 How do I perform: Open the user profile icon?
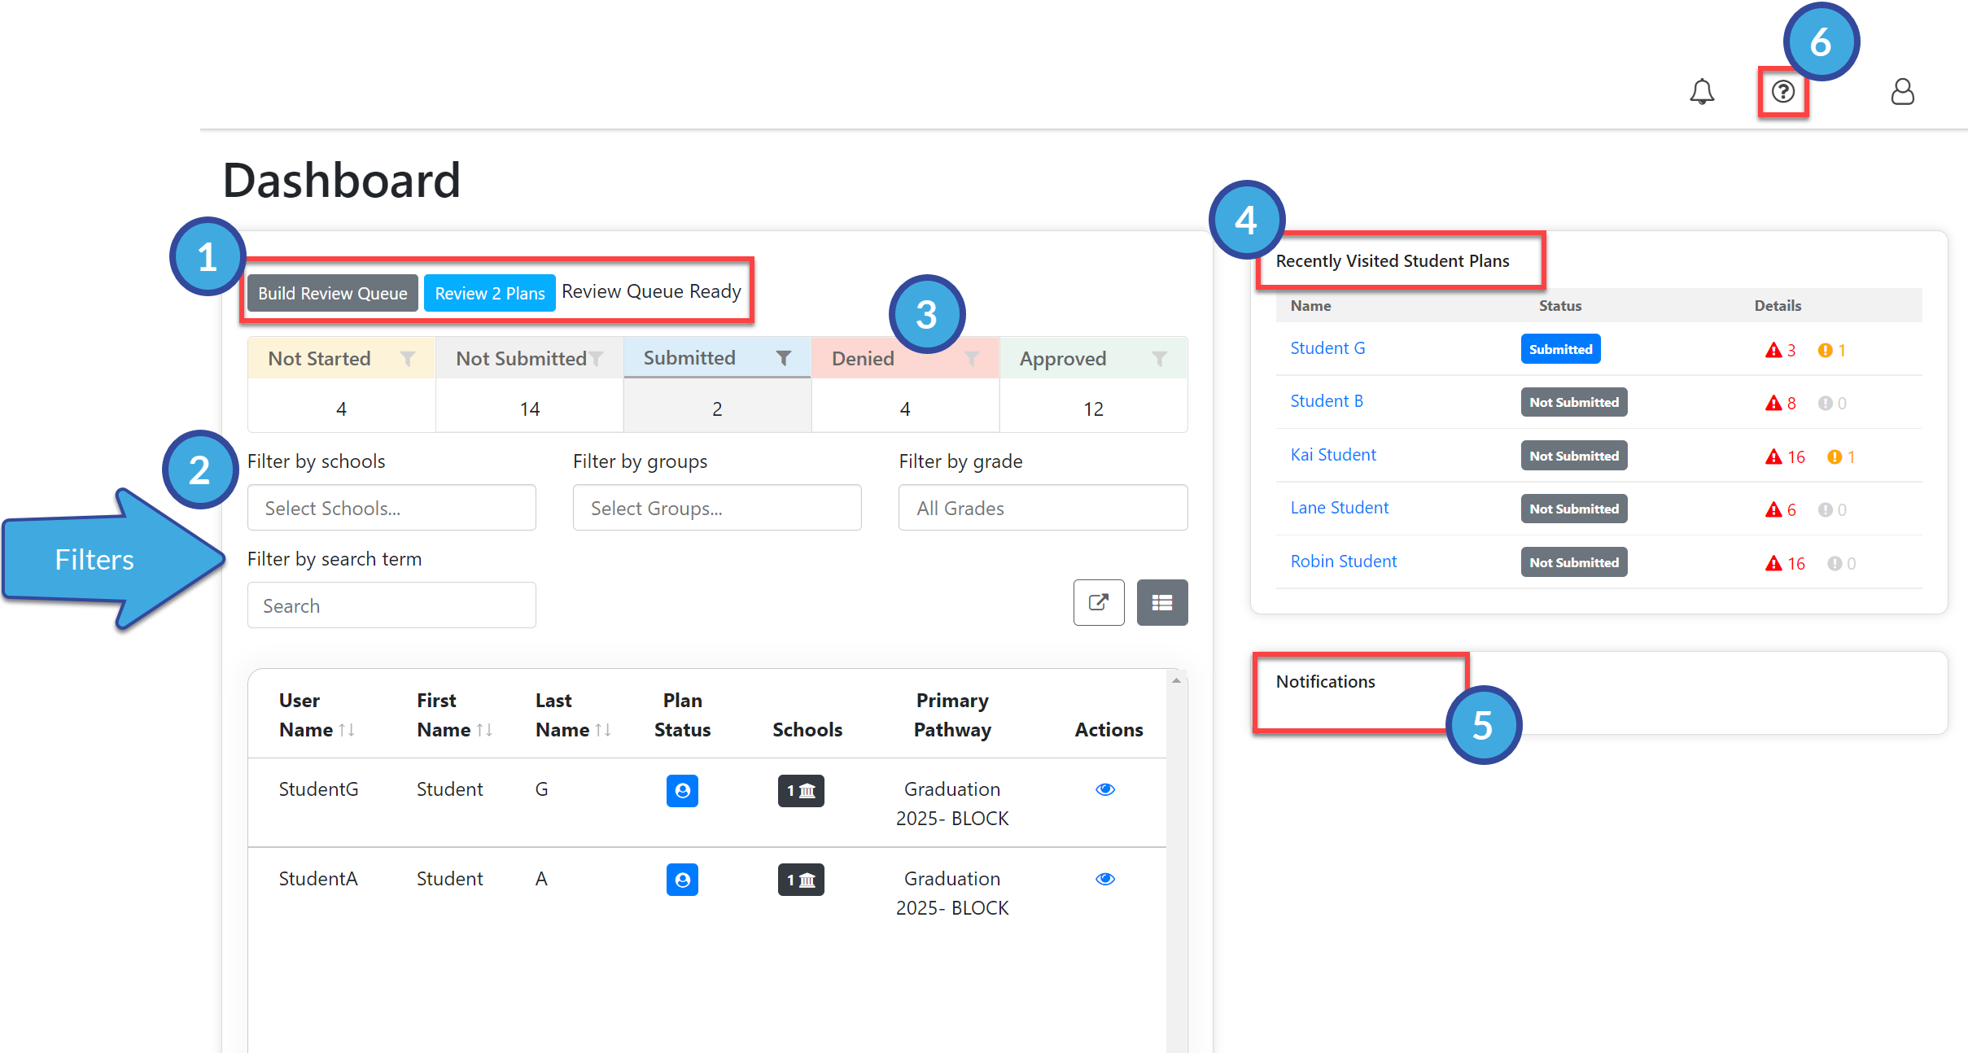click(x=1902, y=91)
